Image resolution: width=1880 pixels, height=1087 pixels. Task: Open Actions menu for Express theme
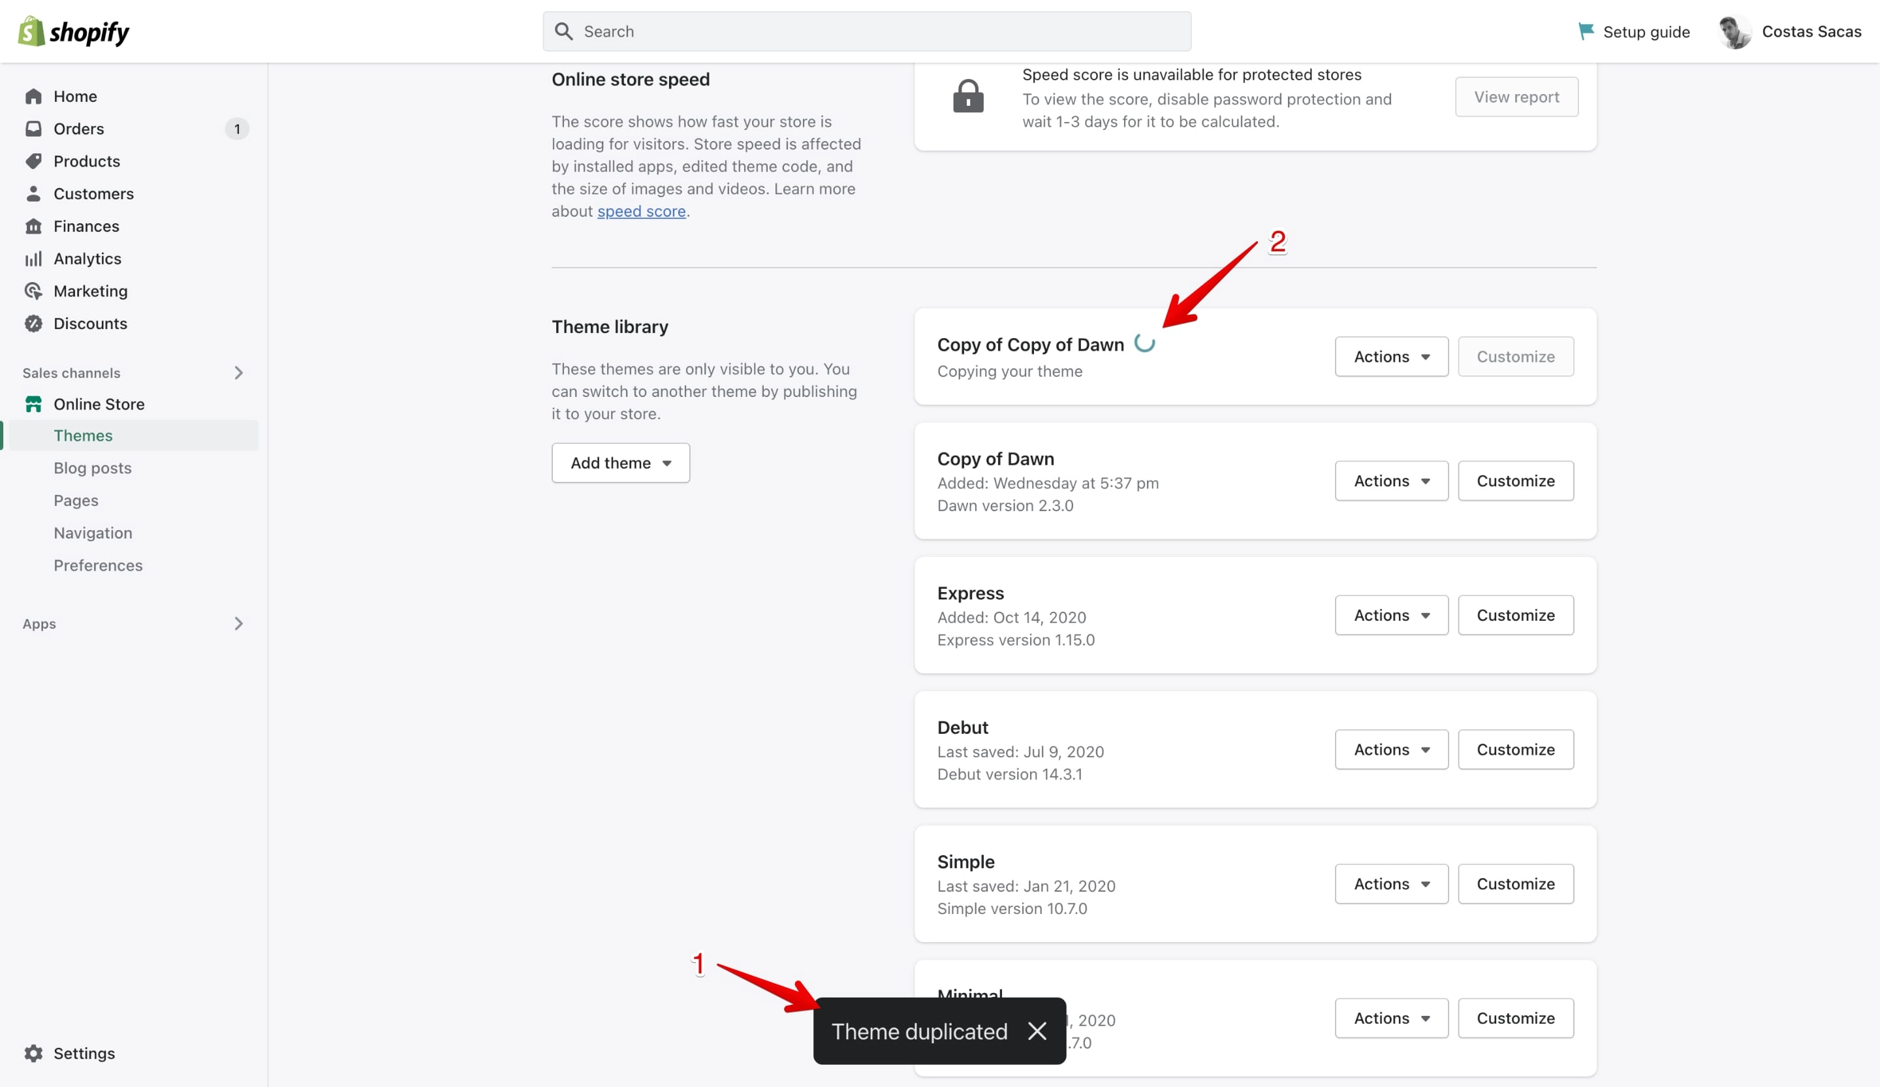tap(1391, 615)
